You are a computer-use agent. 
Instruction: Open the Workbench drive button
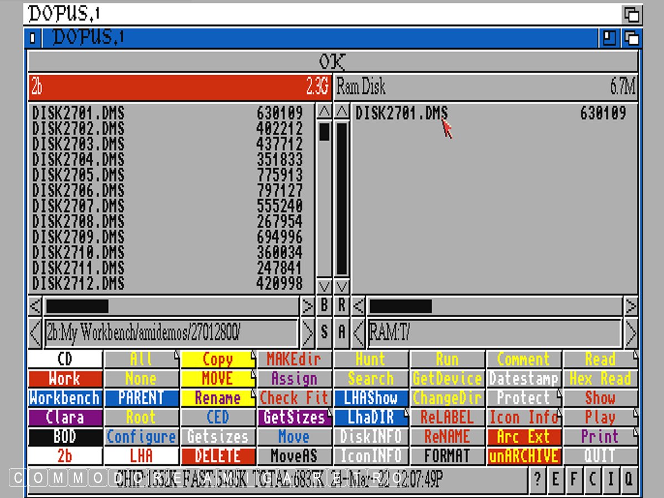point(65,398)
